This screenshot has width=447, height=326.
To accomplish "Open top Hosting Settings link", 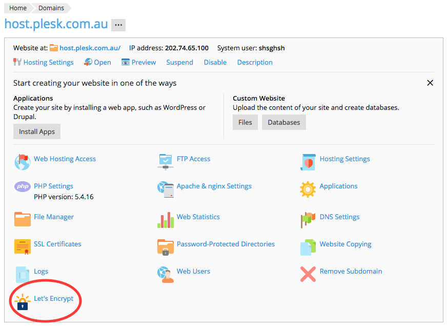I will click(x=49, y=62).
